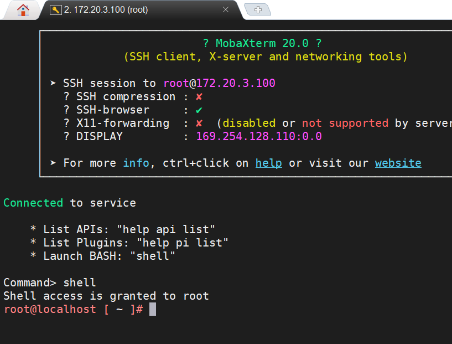Image resolution: width=452 pixels, height=344 pixels.
Task: Click the root@172.20.3.100 session address
Action: [220, 83]
